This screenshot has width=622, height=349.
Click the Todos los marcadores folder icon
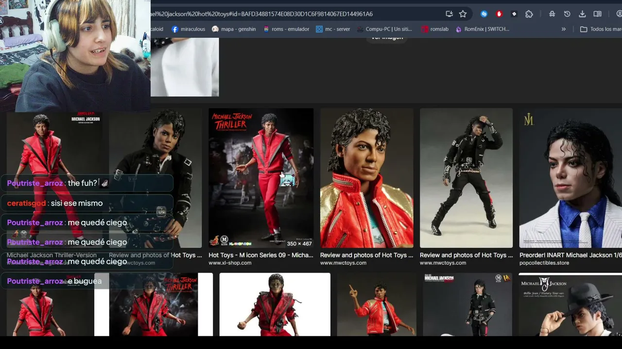[584, 29]
